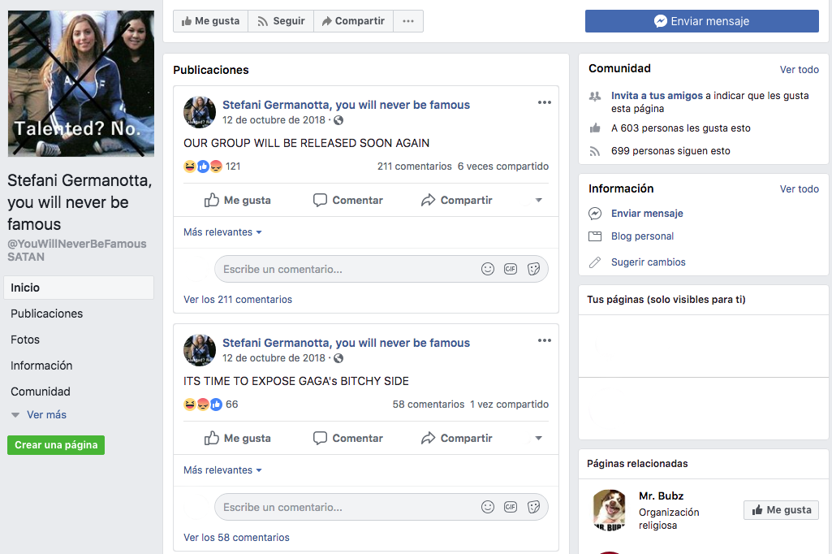Click Comentar on the OUR GROUP post
Screen dimensions: 832x554
click(x=348, y=201)
